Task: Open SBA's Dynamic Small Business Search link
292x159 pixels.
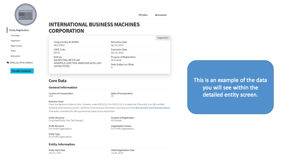Action: (x=152, y=108)
